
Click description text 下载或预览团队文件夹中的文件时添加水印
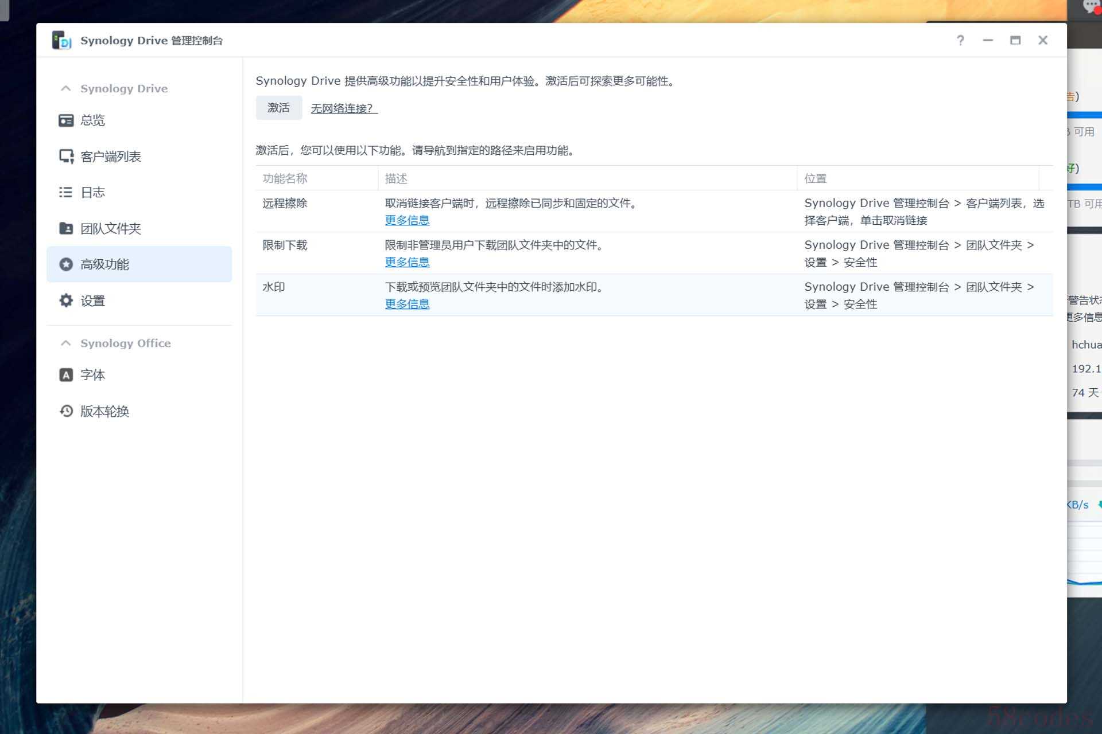tap(495, 287)
